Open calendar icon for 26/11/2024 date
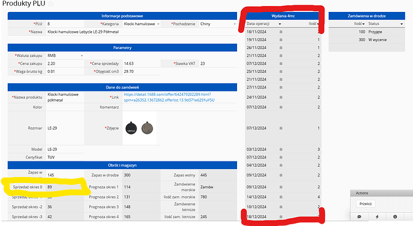Image resolution: width=413 pixels, height=226 pixels. point(281,48)
